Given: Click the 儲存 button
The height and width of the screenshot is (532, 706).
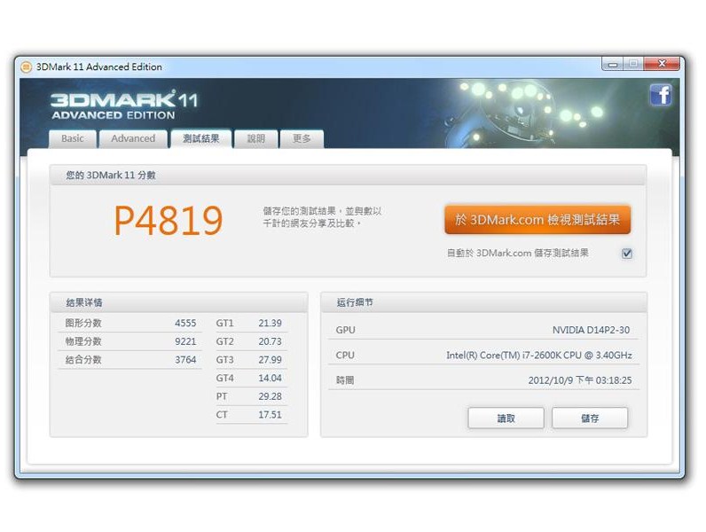Looking at the screenshot, I should point(590,419).
